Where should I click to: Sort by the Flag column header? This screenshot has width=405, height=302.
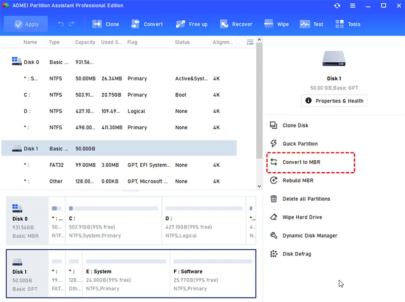point(132,42)
